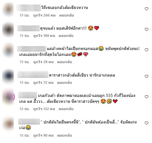This screenshot has width=152, height=143.
Task: Open likes list ถูกใจ 189 คน
Action: point(44,36)
